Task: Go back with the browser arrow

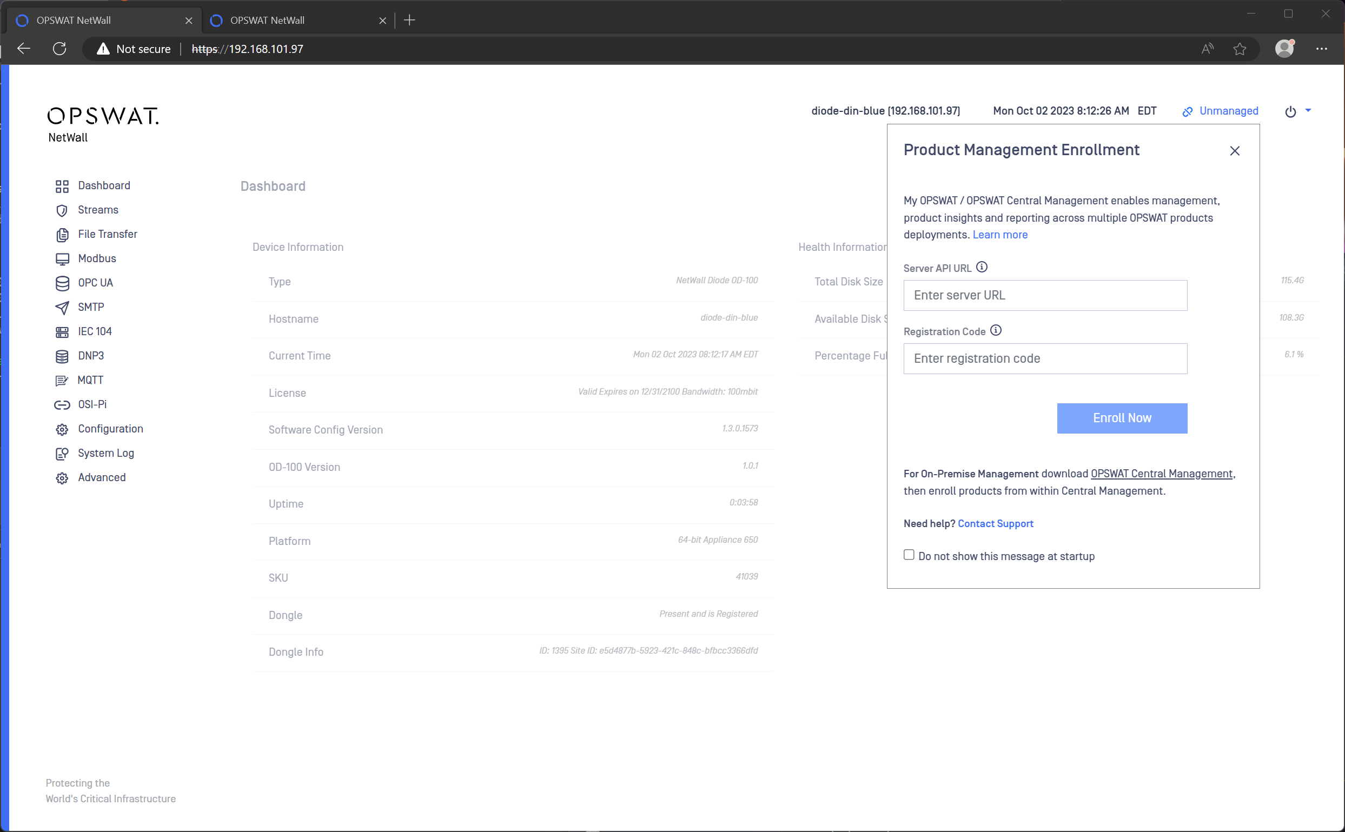Action: pos(24,49)
